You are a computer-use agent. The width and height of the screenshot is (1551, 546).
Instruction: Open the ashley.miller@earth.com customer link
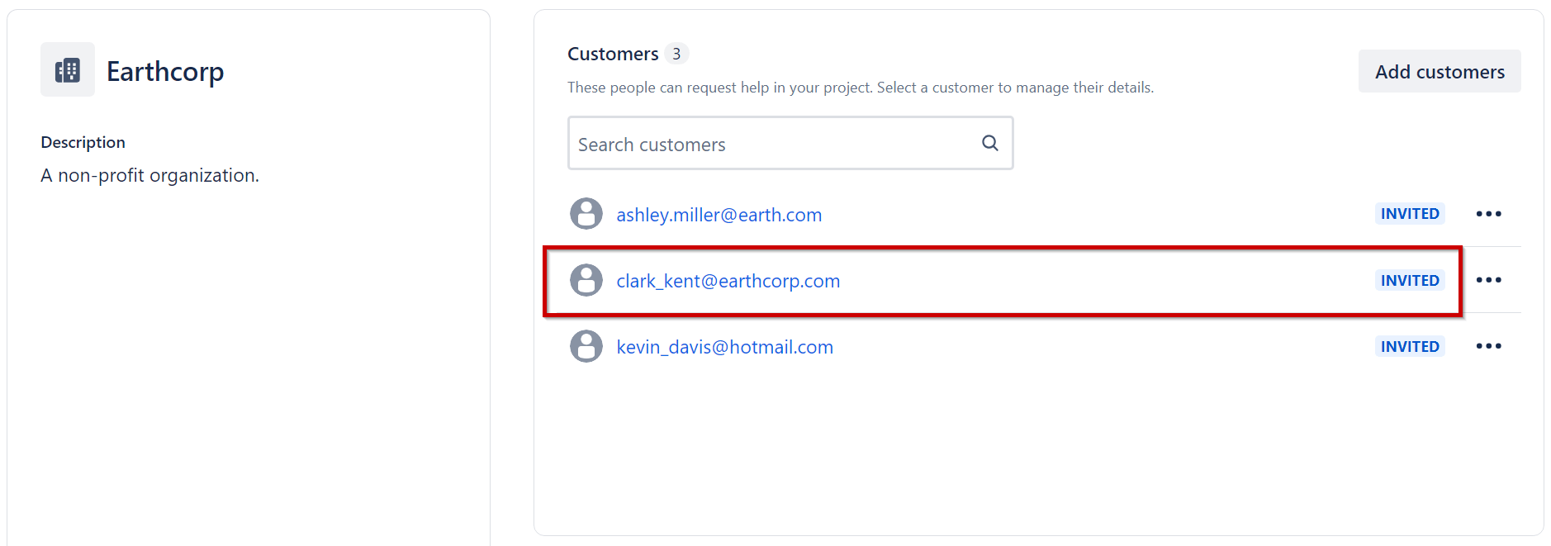click(x=719, y=215)
